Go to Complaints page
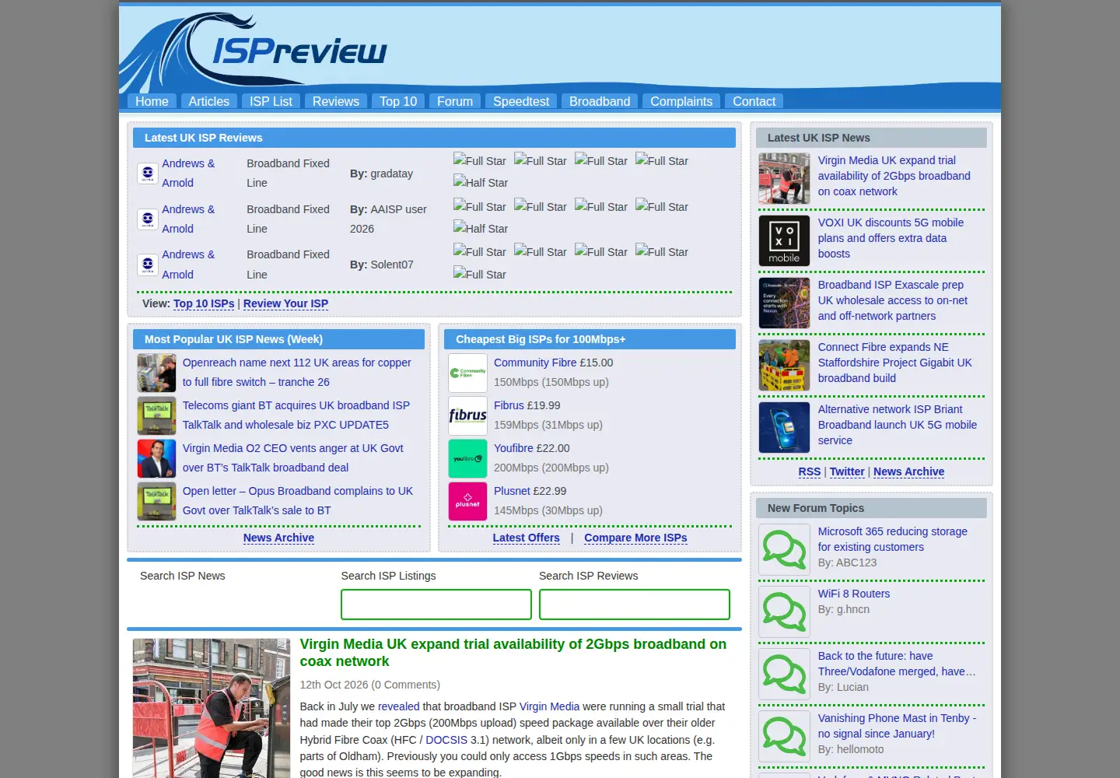Screen dimensions: 1120x778 pyautogui.click(x=681, y=101)
